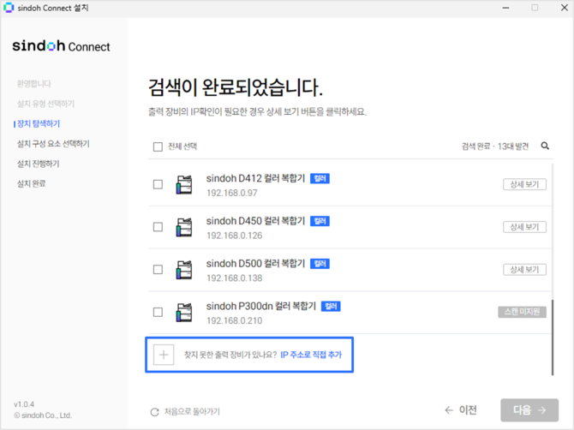Select 장치 탐색하기 step
Viewport: 574px width, 430px height.
coord(39,123)
